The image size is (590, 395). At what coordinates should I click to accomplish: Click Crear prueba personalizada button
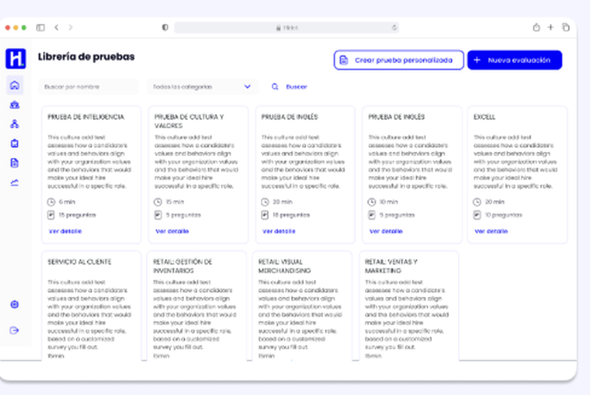[399, 60]
